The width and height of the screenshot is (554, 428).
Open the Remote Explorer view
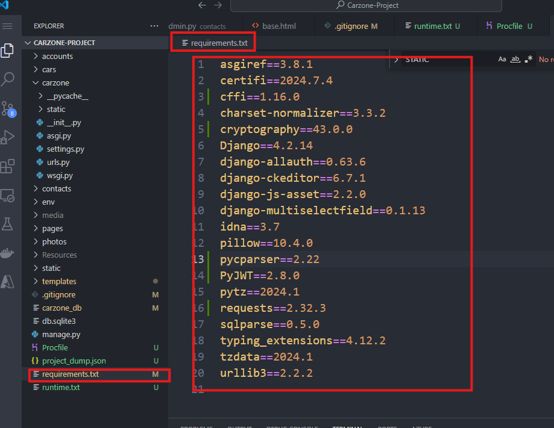pos(7,195)
